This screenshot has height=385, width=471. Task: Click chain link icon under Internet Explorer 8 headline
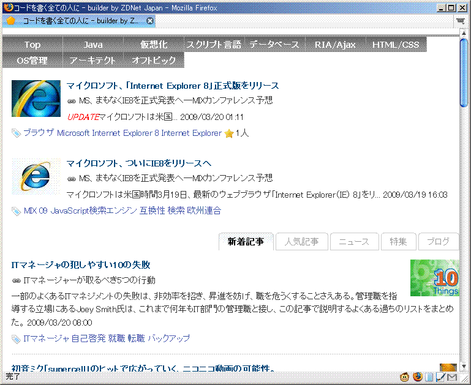point(72,101)
